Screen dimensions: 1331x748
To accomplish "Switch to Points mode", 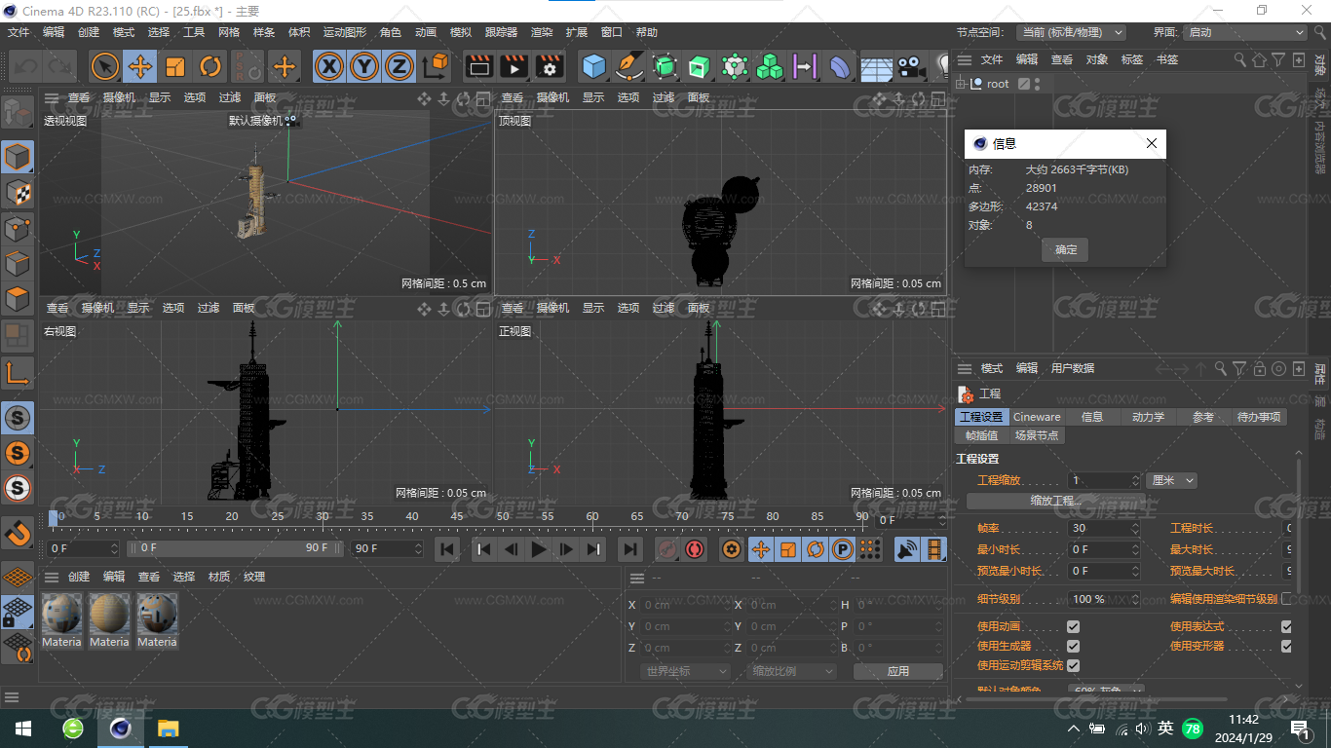I will (18, 228).
